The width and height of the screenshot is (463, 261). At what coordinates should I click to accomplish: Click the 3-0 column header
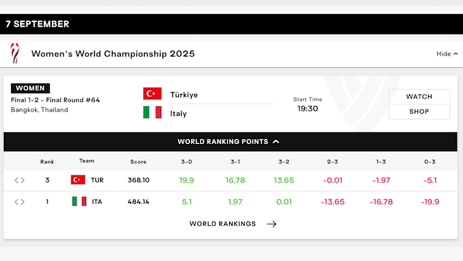click(187, 161)
